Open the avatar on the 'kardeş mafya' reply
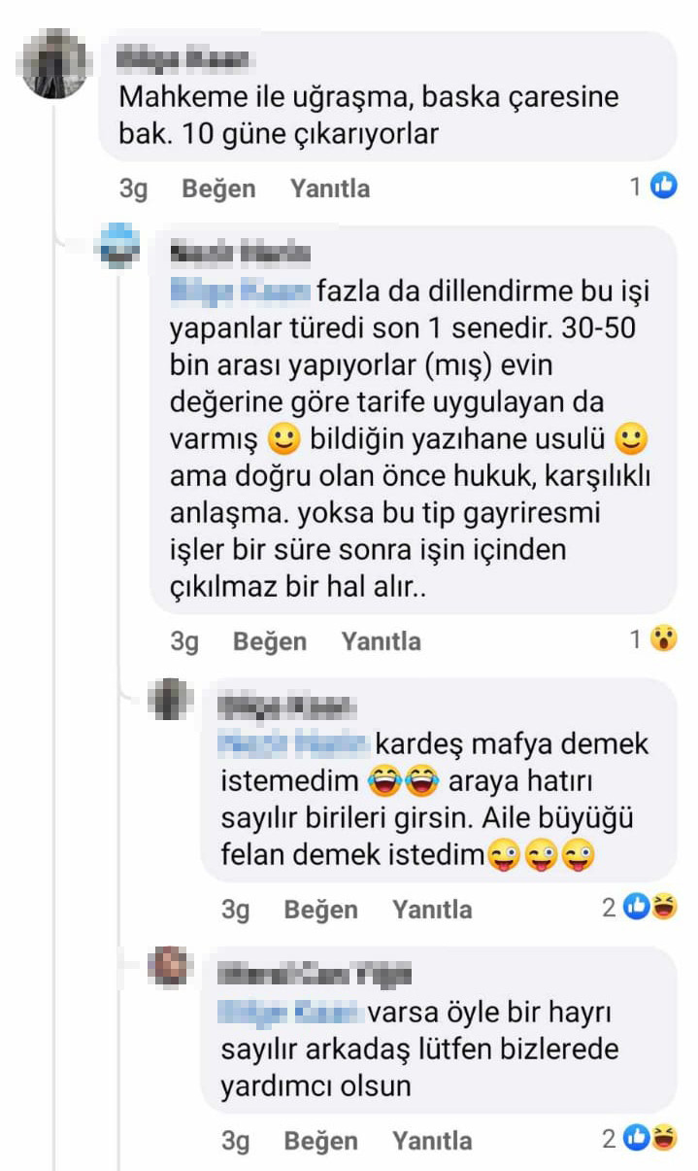 [171, 699]
